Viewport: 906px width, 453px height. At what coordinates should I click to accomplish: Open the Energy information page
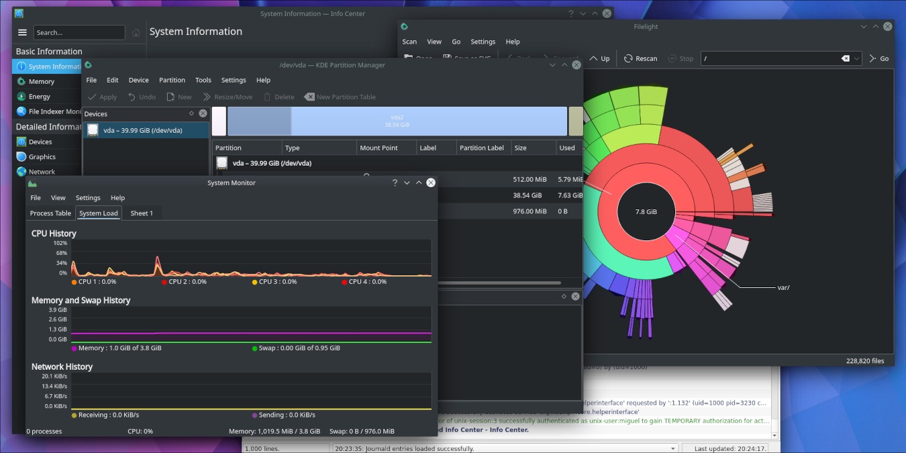pos(42,96)
